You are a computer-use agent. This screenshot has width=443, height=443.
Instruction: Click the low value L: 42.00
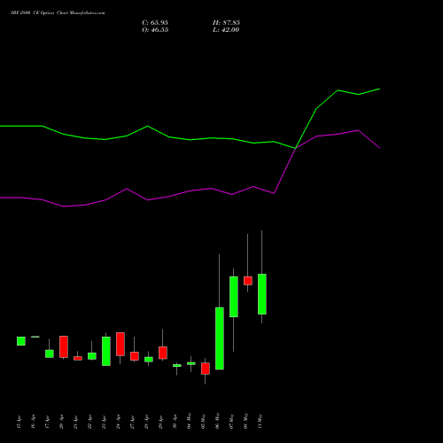pyautogui.click(x=226, y=30)
